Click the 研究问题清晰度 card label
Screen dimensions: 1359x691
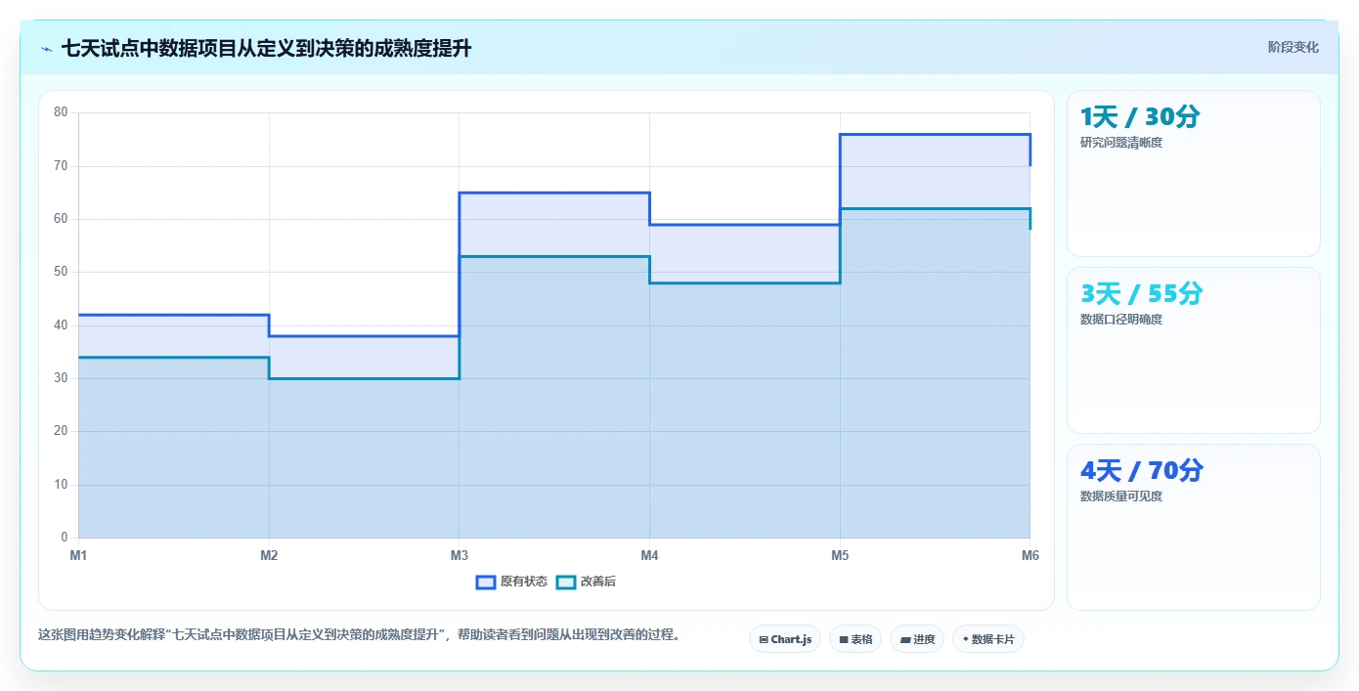(x=1121, y=143)
